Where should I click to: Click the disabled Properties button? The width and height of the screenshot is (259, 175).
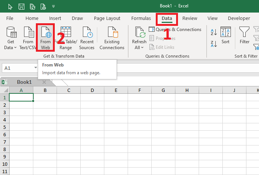coord(162,38)
